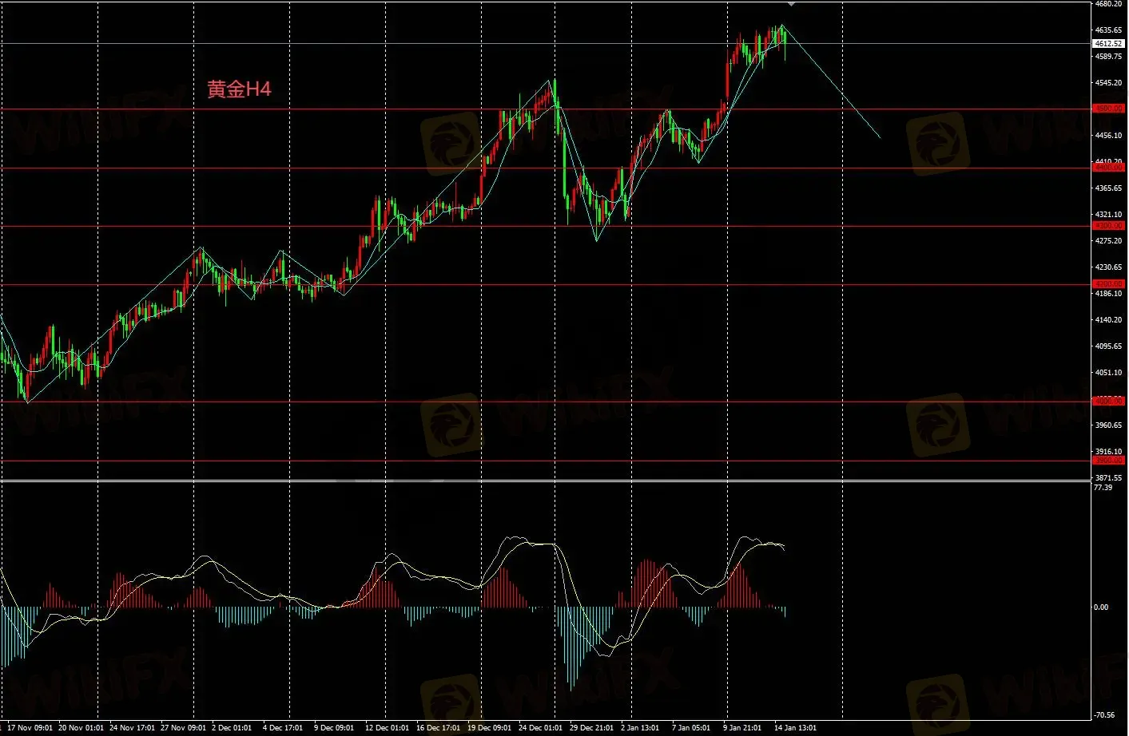This screenshot has width=1129, height=736.
Task: Click the red 4500.00 price level label
Action: [x=1108, y=109]
